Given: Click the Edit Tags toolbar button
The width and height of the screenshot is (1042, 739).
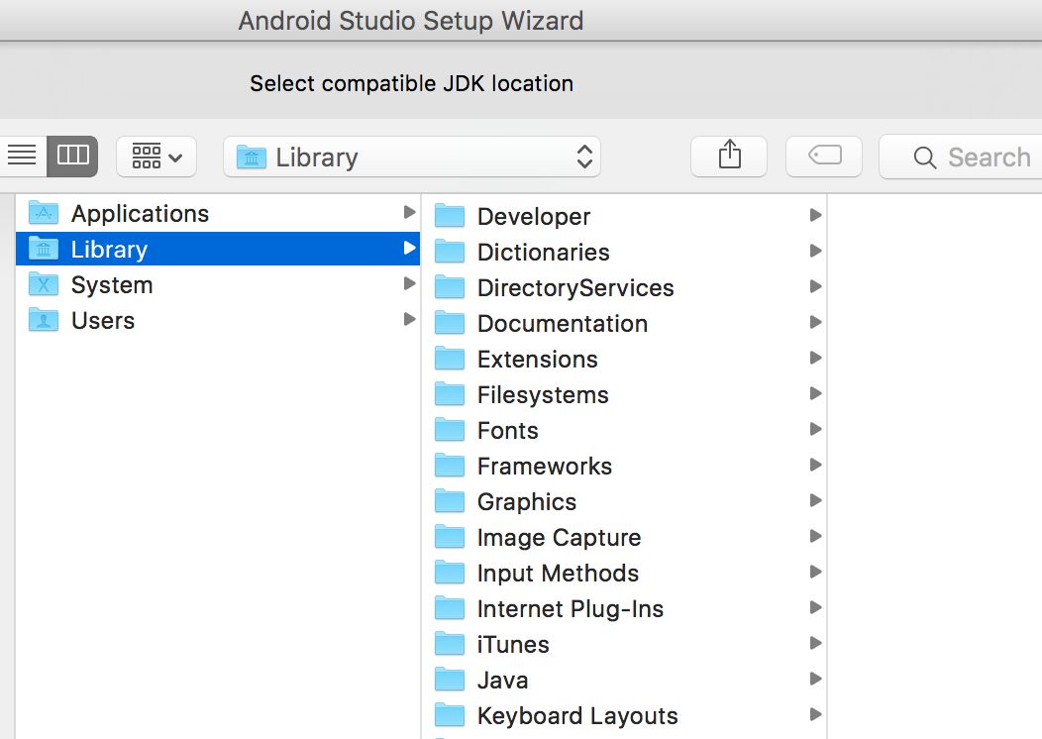Looking at the screenshot, I should [x=824, y=157].
